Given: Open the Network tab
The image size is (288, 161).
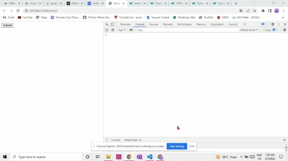Looking at the screenshot, I should point(168,24).
